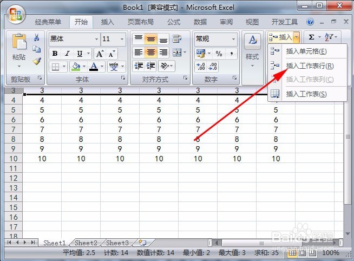Expand font color dropdown arrow

click(102, 67)
